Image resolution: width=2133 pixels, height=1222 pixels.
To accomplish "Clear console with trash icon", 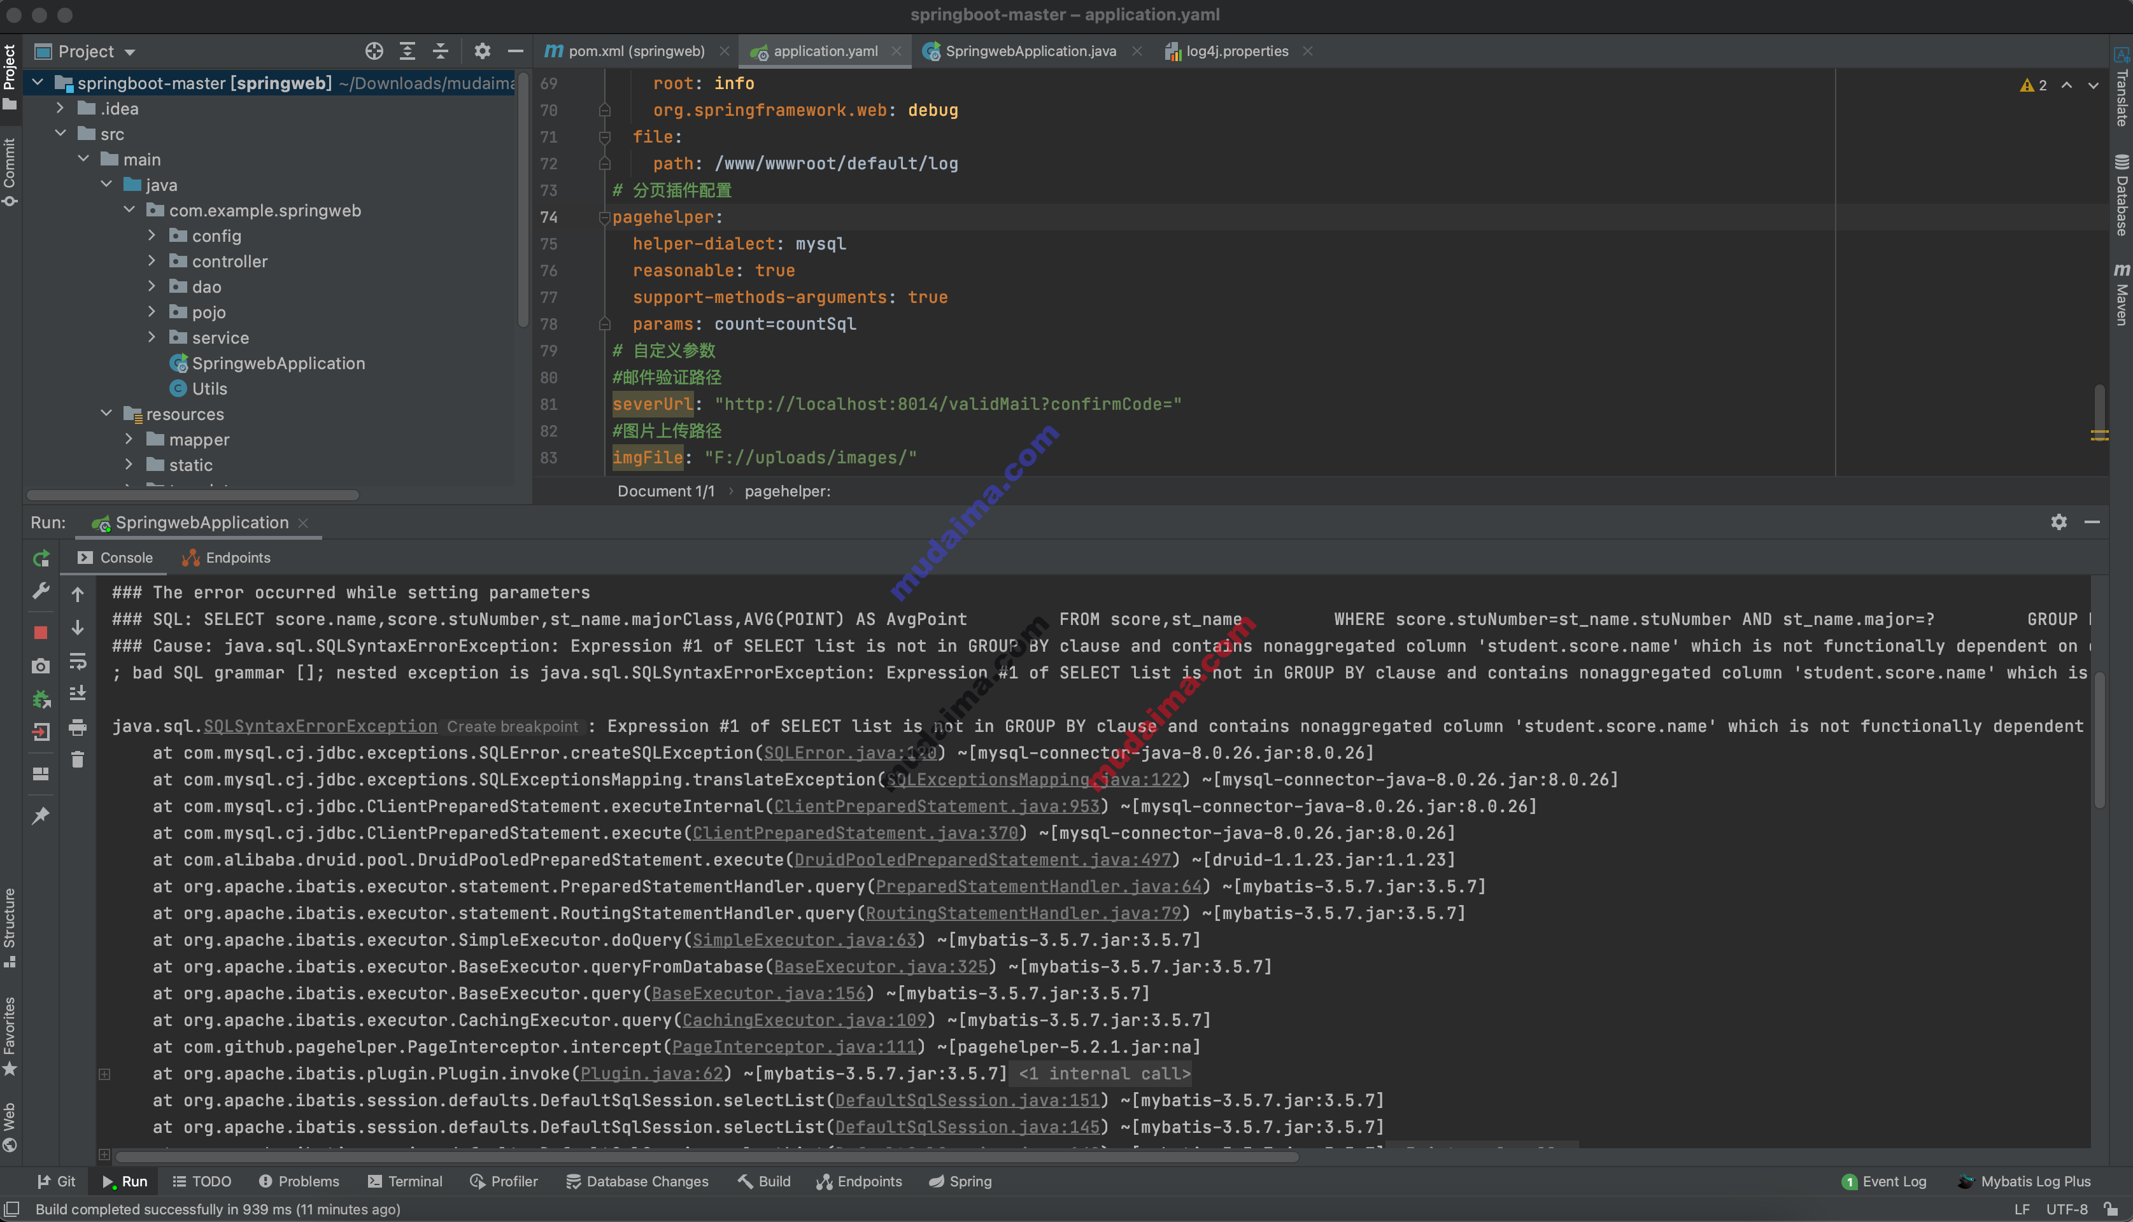I will 77,759.
